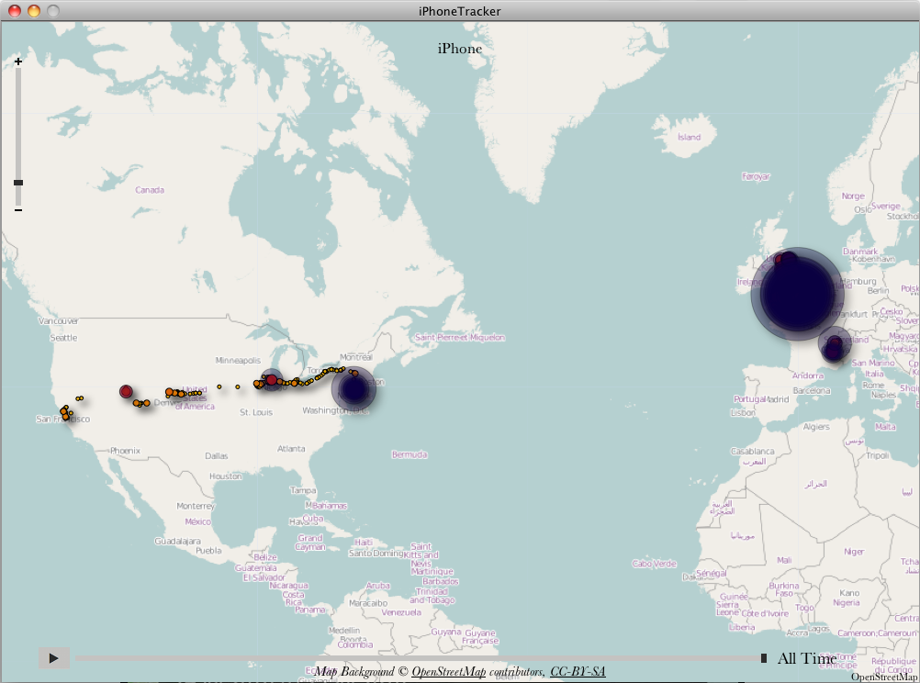Click the orange dots cluster near San Francisco

[x=66, y=412]
